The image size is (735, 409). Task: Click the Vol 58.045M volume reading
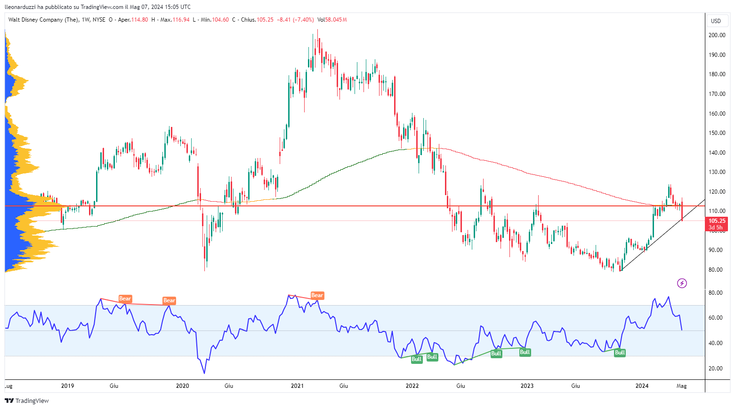tap(332, 20)
